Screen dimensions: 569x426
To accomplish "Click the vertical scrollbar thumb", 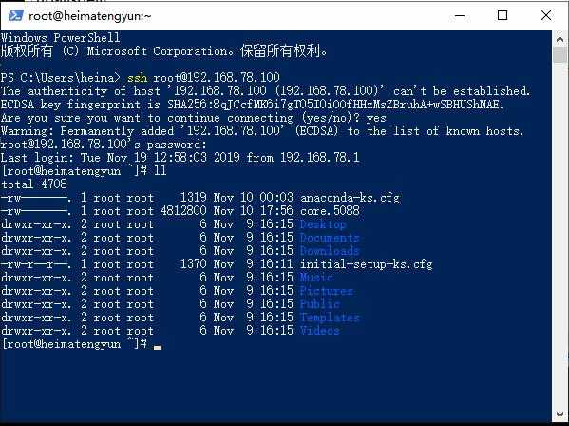I will click(x=560, y=54).
